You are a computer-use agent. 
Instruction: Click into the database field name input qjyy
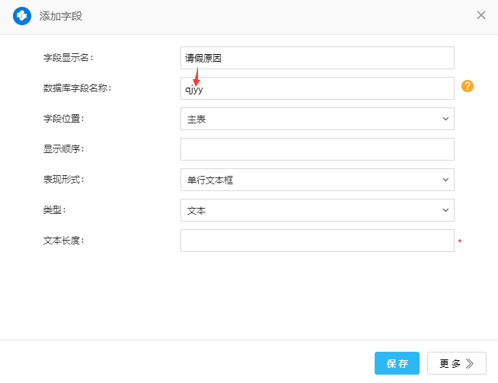pyautogui.click(x=317, y=88)
